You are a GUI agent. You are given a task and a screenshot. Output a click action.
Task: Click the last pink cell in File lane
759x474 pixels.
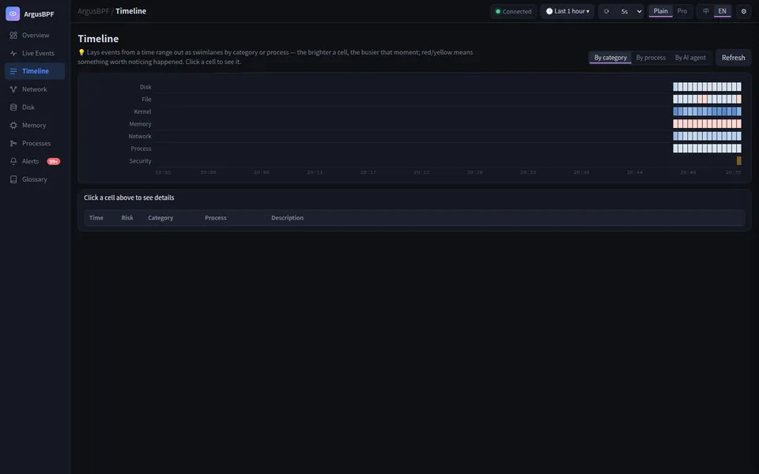(x=739, y=100)
